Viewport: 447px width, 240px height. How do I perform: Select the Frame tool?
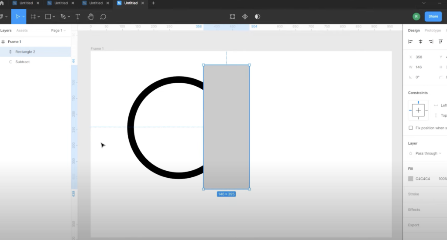tap(33, 17)
